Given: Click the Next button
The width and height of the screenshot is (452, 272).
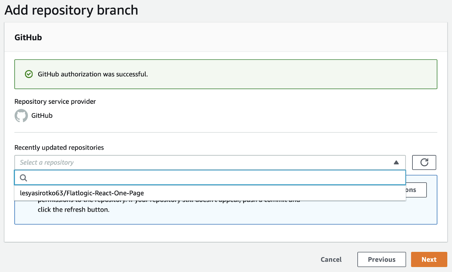Looking at the screenshot, I should (429, 259).
